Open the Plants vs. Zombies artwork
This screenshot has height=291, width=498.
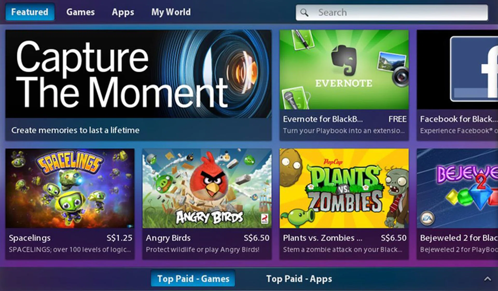point(344,188)
